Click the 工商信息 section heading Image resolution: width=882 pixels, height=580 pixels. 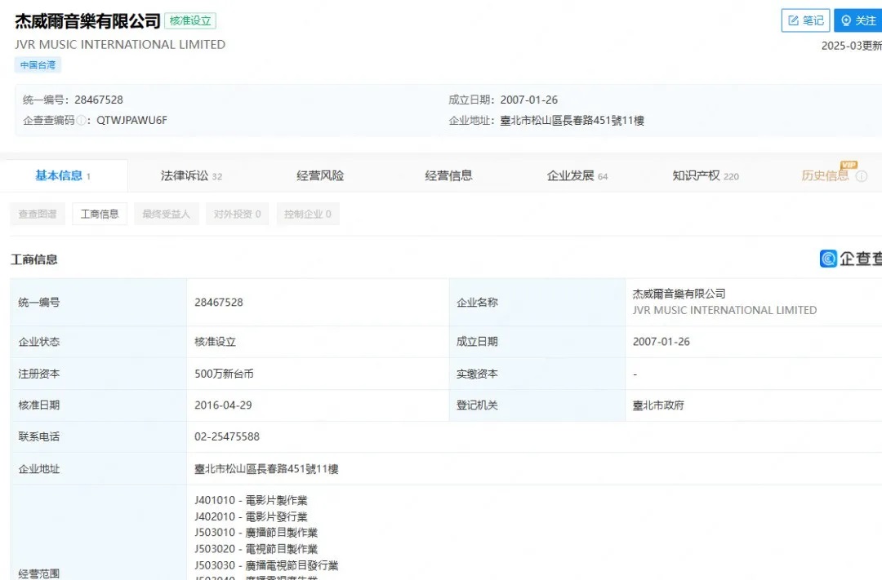click(33, 259)
